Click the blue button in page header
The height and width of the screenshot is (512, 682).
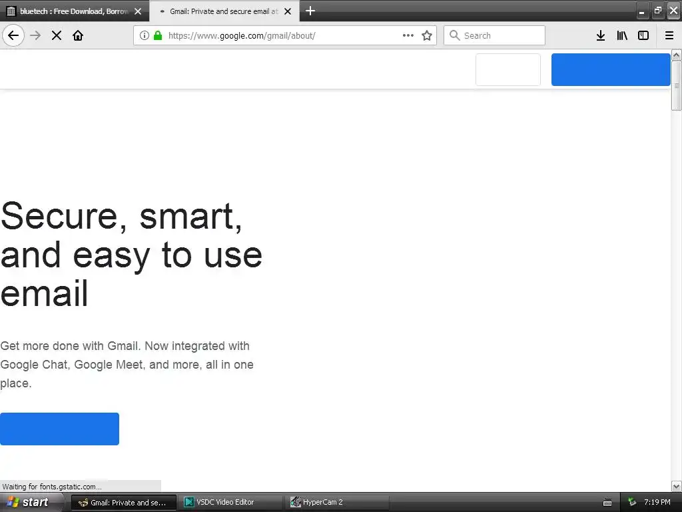point(611,69)
